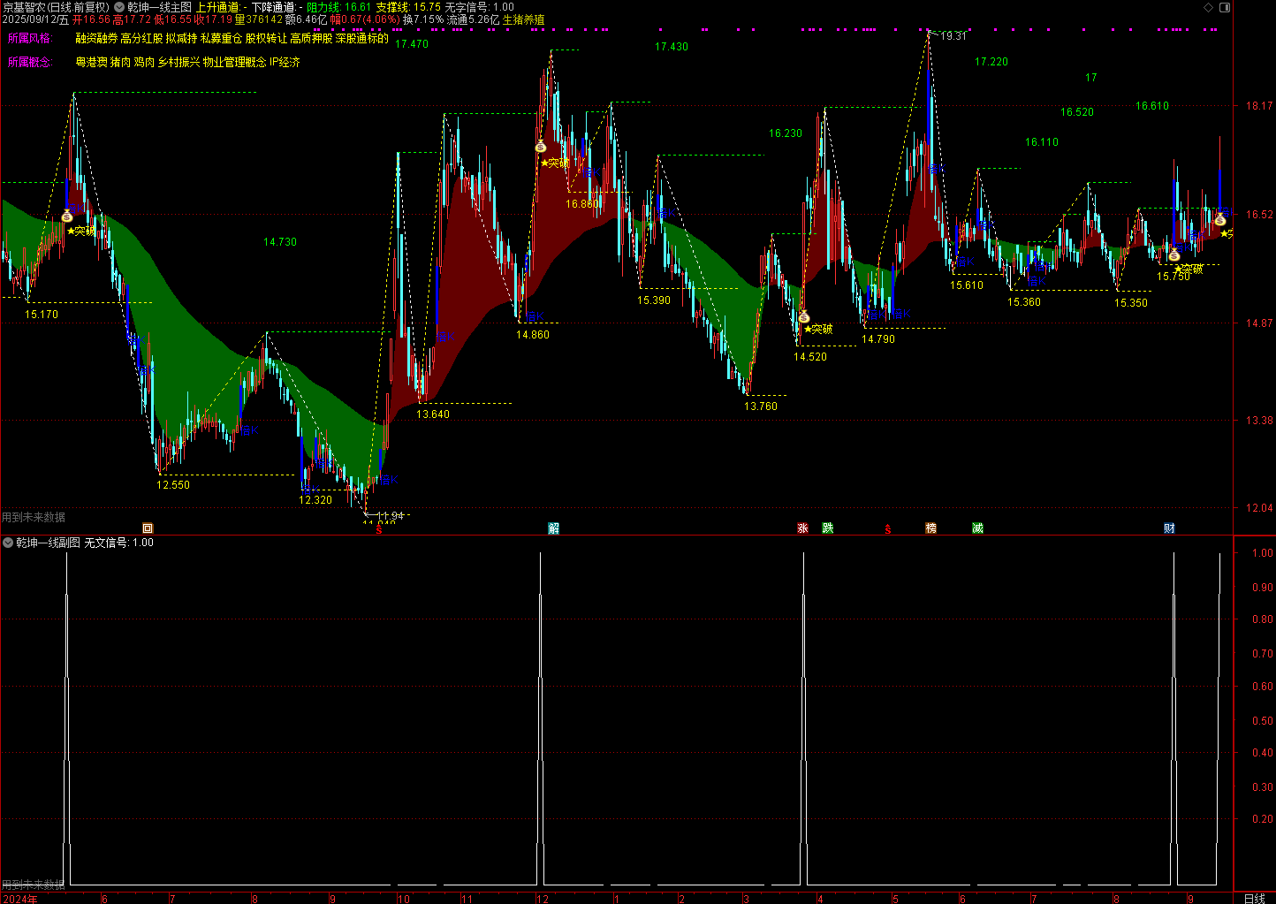
Task: Click the 12.550 support level label
Action: point(173,485)
